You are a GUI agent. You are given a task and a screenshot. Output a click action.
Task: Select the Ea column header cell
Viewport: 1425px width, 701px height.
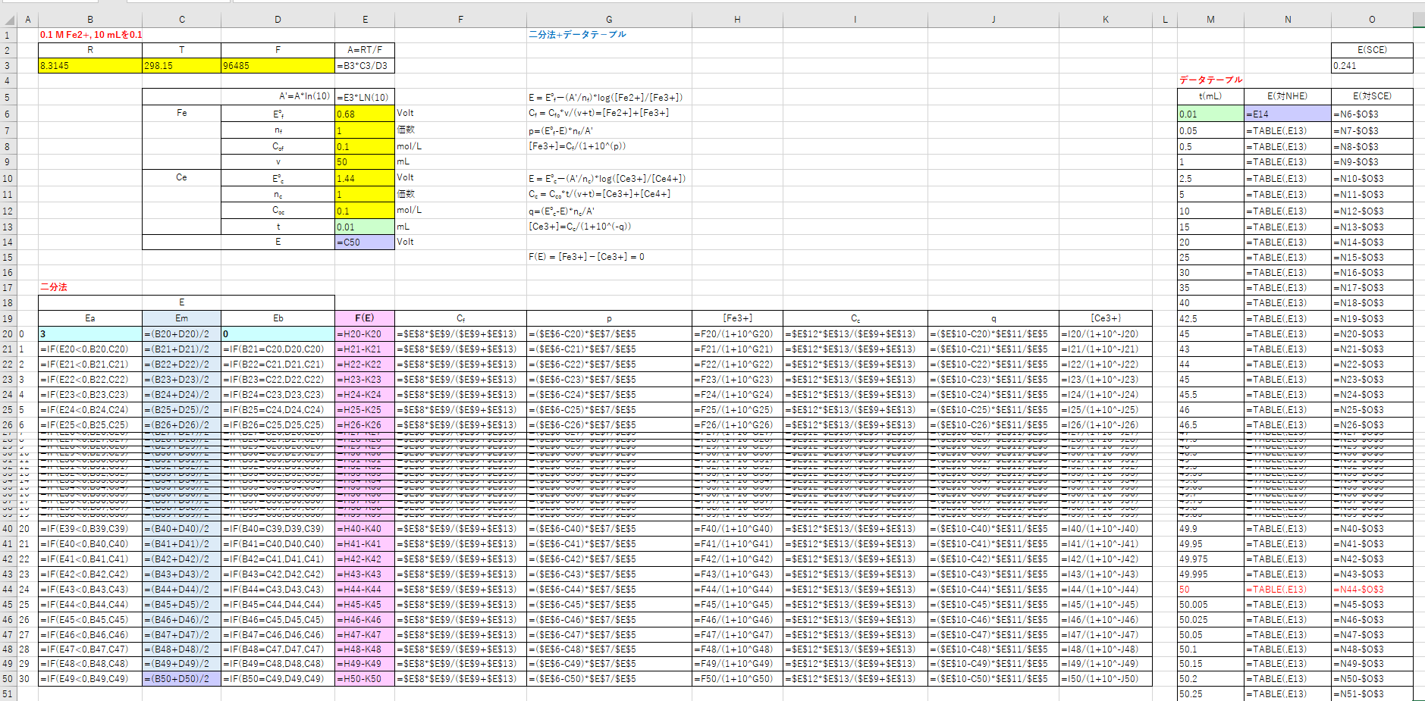coord(90,318)
